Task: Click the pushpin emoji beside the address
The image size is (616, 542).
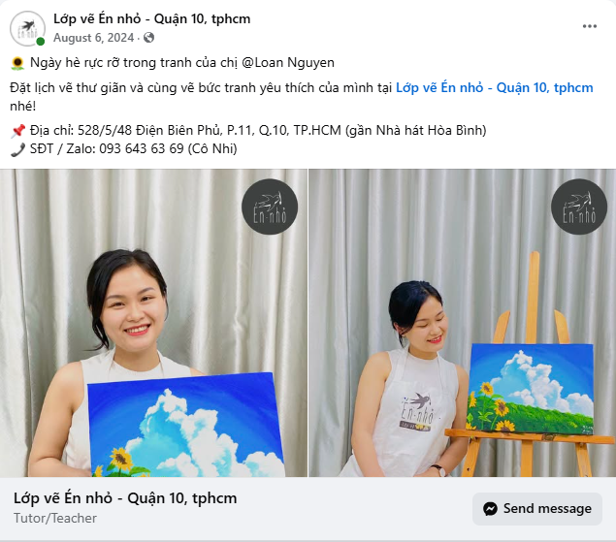Action: (17, 131)
